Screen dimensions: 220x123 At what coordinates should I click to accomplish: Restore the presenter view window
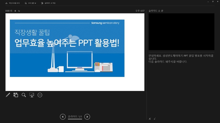click(213, 2)
